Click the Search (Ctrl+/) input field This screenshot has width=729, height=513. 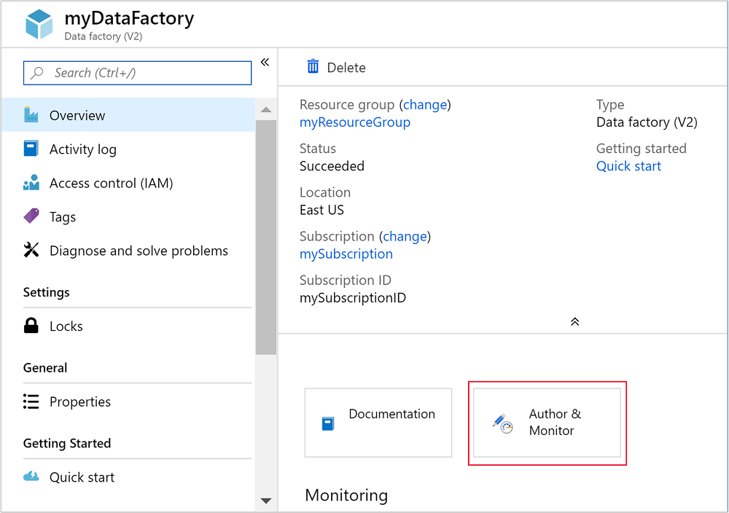point(137,73)
